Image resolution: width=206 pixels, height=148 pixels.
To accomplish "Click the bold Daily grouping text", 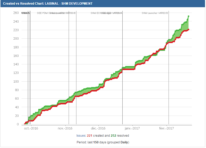I will click(124, 142).
